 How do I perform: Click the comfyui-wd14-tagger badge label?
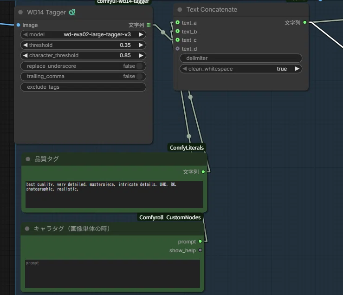(123, 2)
